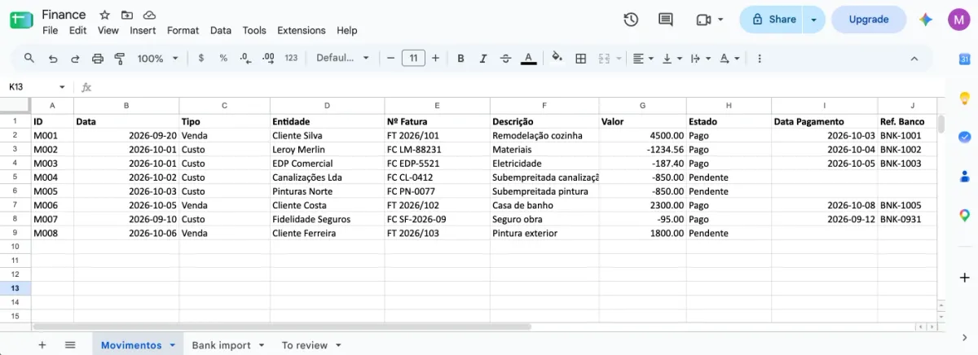Open the text color picker
The image size is (978, 355).
coord(528,59)
